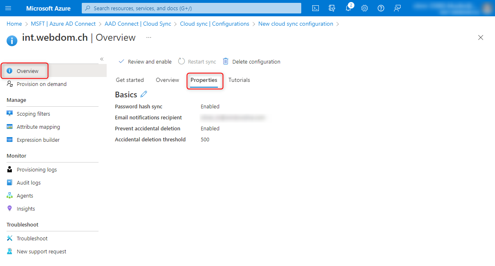Click the Microsoft Azure brand link
Screen dimensions: 495x266
pyautogui.click(x=48, y=8)
